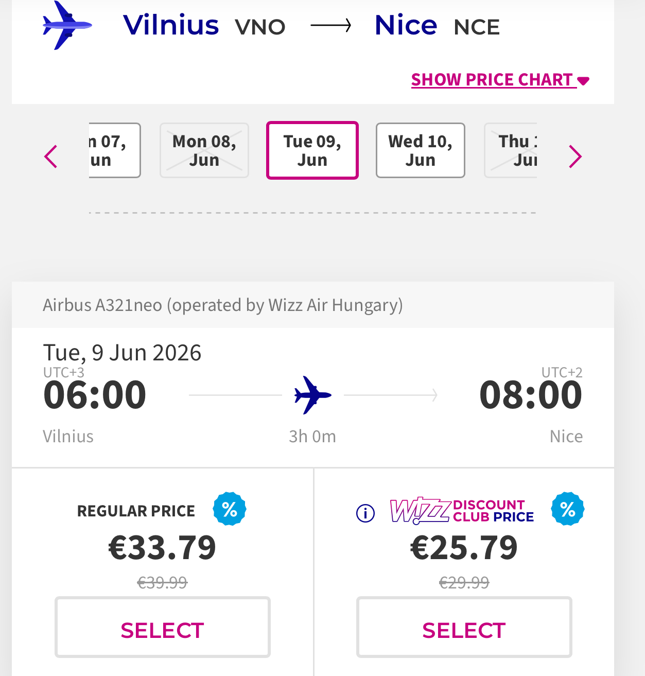Click the 08:00 Nice arrival time

(530, 395)
